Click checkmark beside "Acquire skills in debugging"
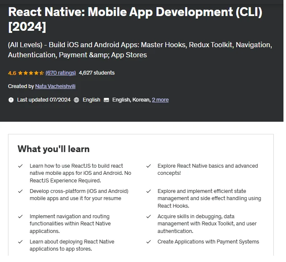This screenshot has width=286, height=262. click(x=148, y=217)
